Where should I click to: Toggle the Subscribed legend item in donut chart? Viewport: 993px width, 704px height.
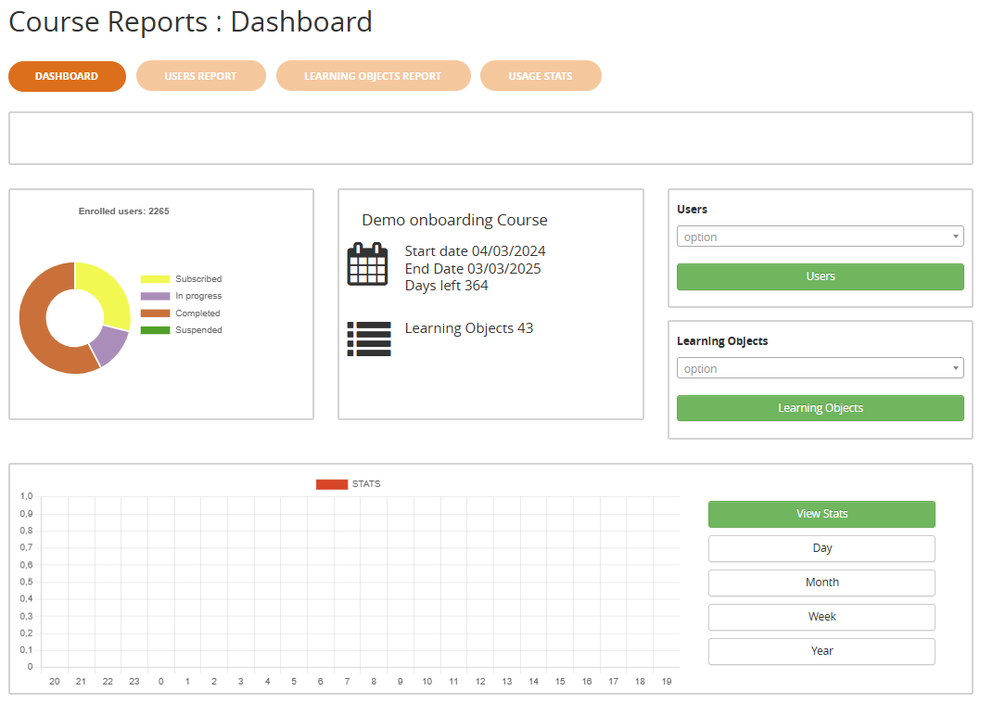coord(182,279)
